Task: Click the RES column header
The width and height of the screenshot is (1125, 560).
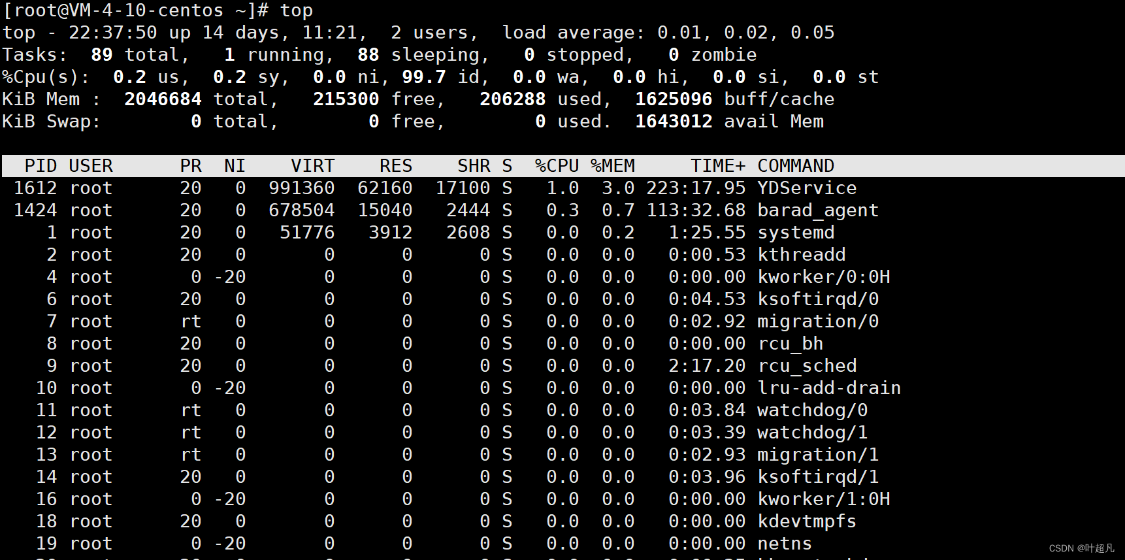Action: 396,166
